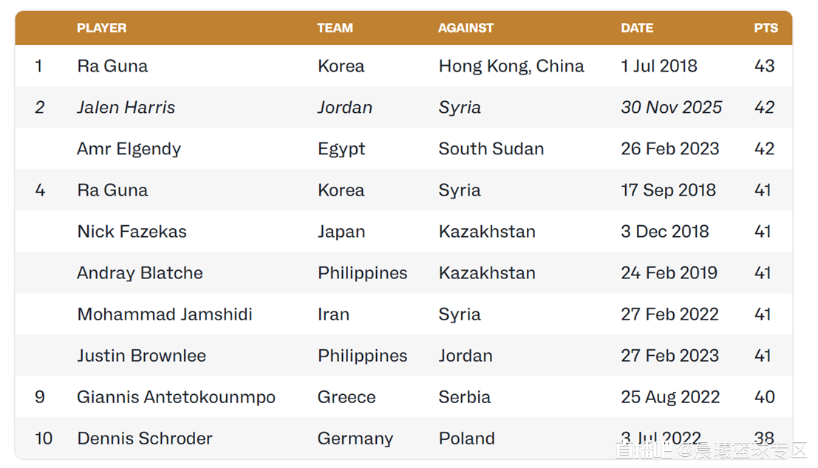The image size is (818, 468).
Task: Select rank number 9 cell
Action: tap(40, 397)
